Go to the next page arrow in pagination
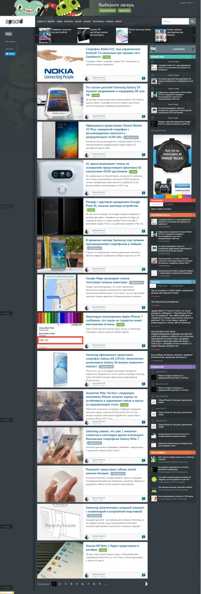 pos(146,584)
